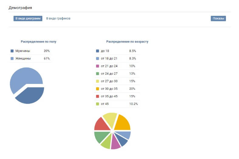Click the 'Демография' section title
The height and width of the screenshot is (159, 239).
(20, 7)
